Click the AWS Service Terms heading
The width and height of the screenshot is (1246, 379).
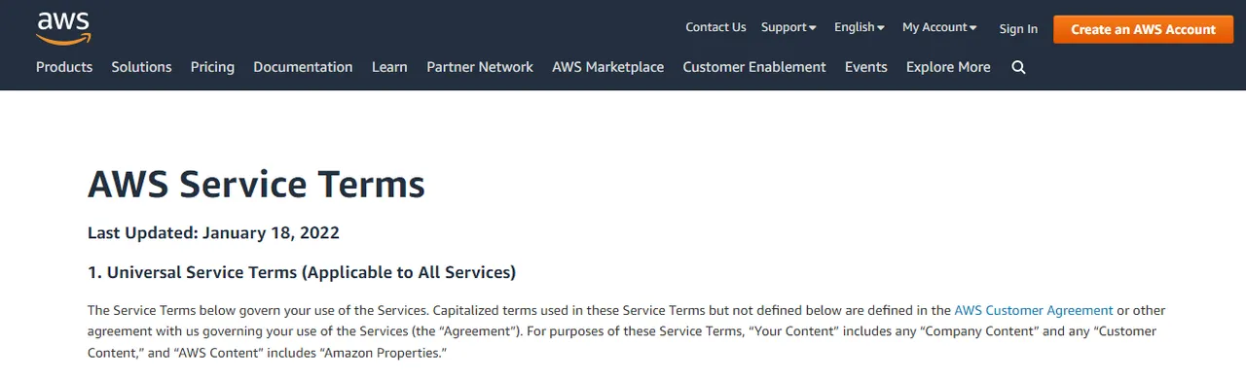tap(256, 184)
